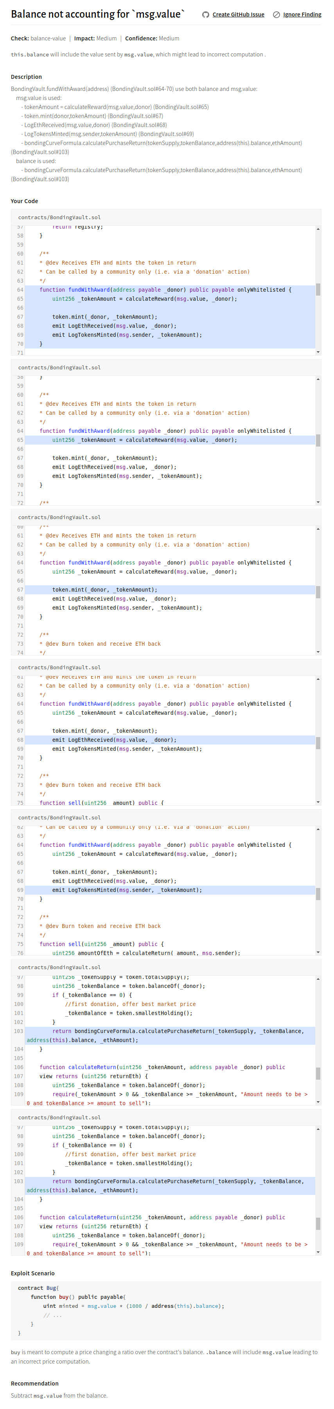Click the first contracts/BondingVault.sol file header
The height and width of the screenshot is (1409, 334).
(x=59, y=217)
